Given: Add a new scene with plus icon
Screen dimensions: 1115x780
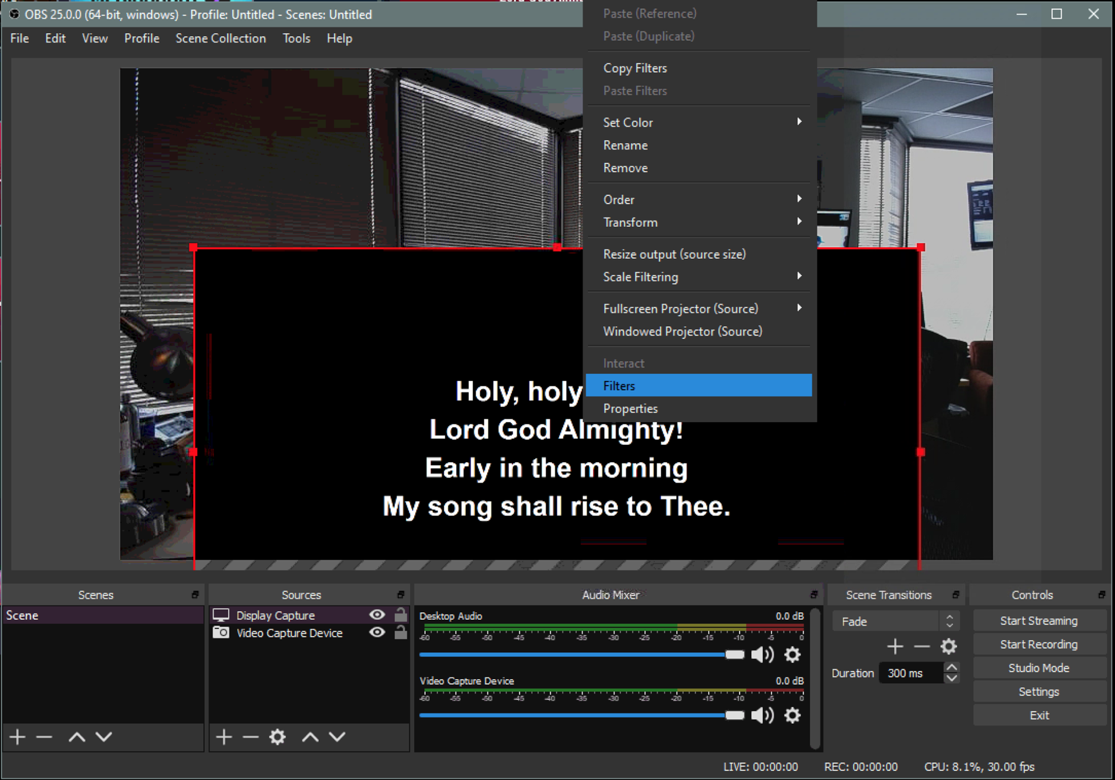Looking at the screenshot, I should (17, 737).
